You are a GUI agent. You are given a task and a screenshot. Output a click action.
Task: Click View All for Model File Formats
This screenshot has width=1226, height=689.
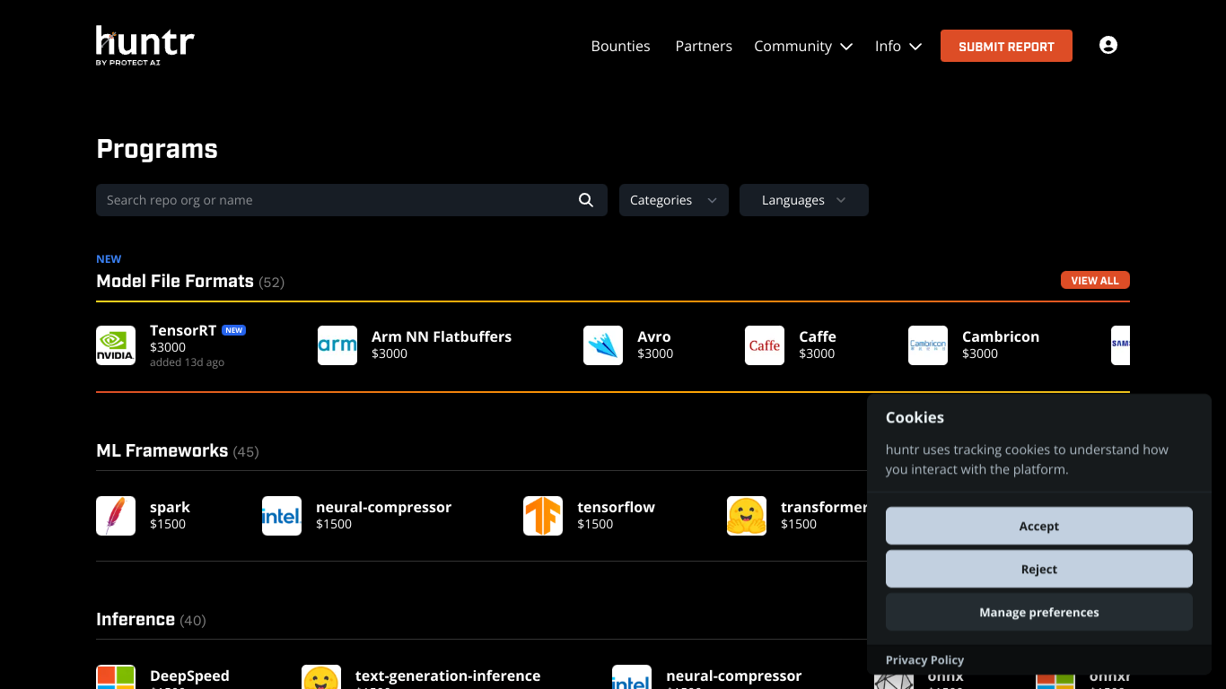(x=1095, y=280)
